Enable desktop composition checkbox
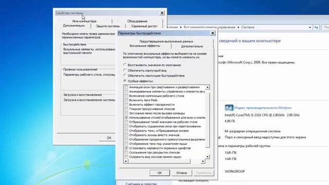Screen dimensions: 329x185 click(126, 96)
